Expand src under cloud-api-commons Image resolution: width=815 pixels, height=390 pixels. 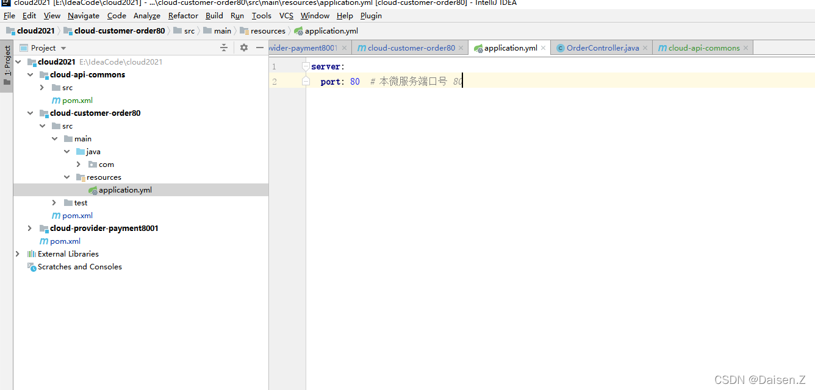pyautogui.click(x=42, y=88)
